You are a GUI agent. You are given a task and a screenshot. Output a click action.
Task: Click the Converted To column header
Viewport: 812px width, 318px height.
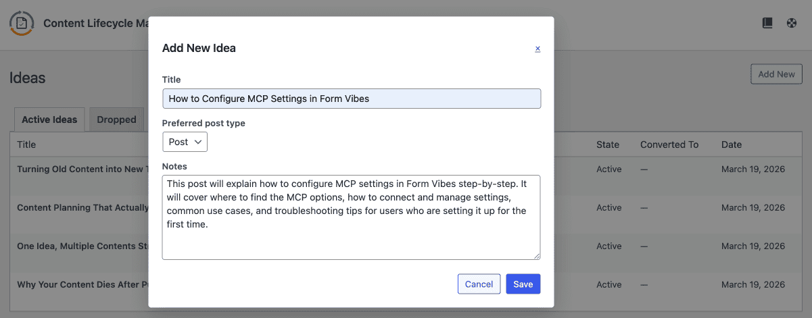[x=669, y=144]
